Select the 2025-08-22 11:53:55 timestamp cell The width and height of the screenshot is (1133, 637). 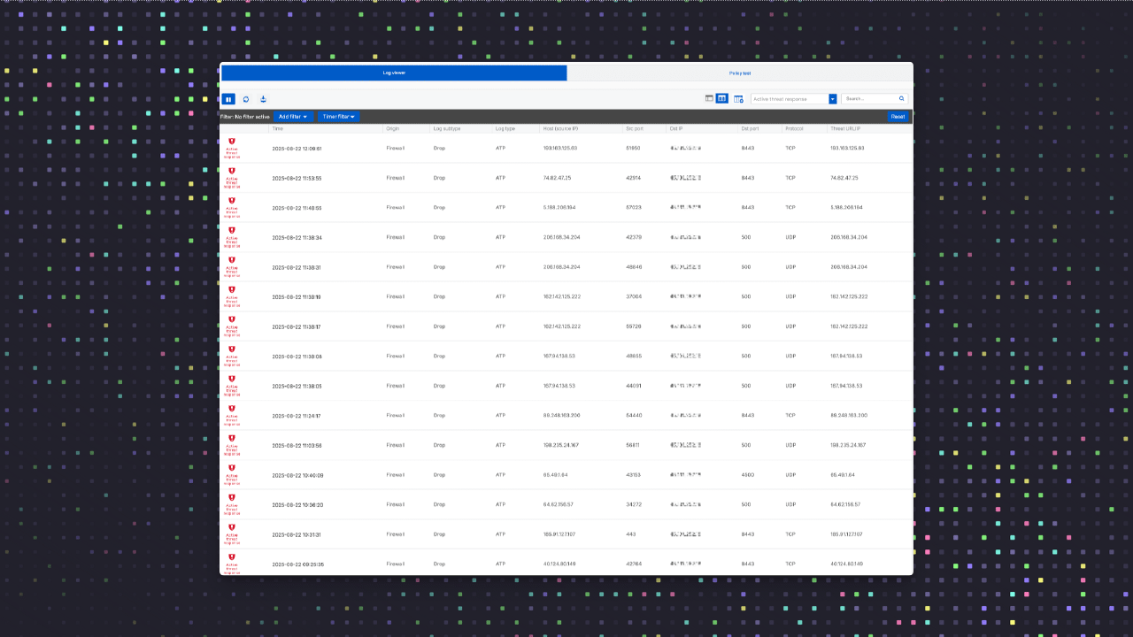pos(297,178)
